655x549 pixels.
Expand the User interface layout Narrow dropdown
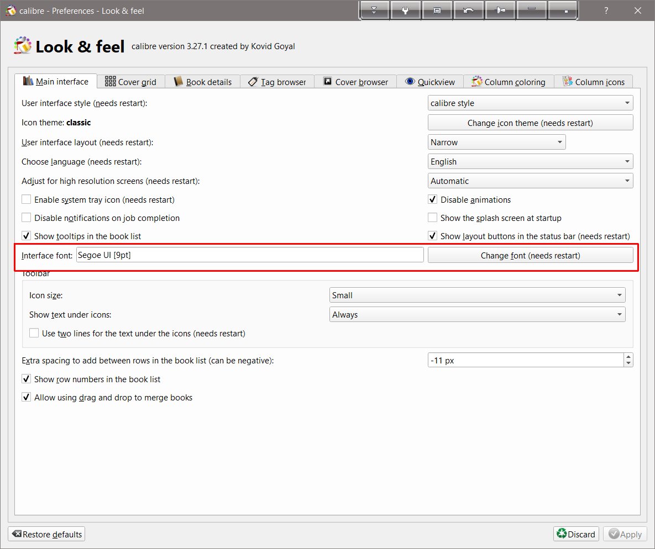click(497, 142)
